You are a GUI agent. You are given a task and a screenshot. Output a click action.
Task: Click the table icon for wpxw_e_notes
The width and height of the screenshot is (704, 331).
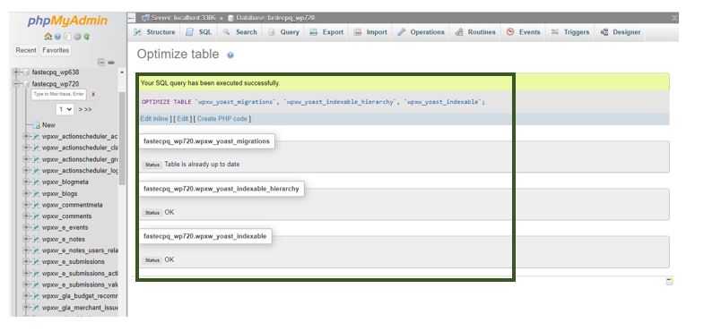click(37, 239)
